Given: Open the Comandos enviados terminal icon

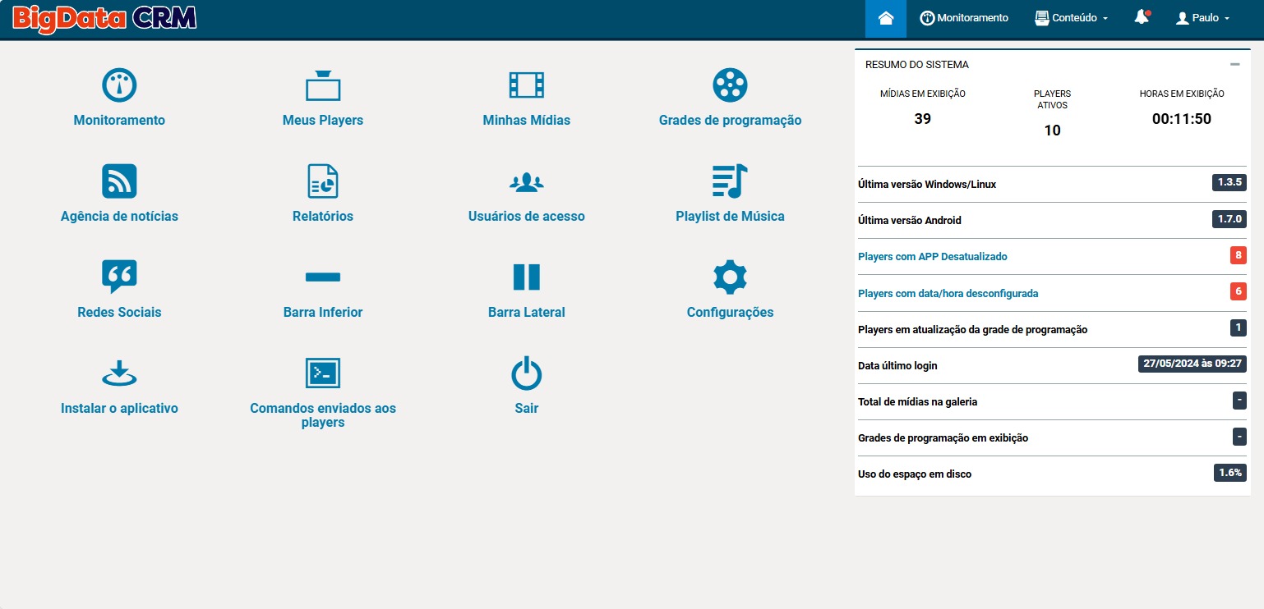Looking at the screenshot, I should point(323,373).
